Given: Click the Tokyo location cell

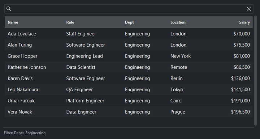Looking at the screenshot, I should click(177, 89).
